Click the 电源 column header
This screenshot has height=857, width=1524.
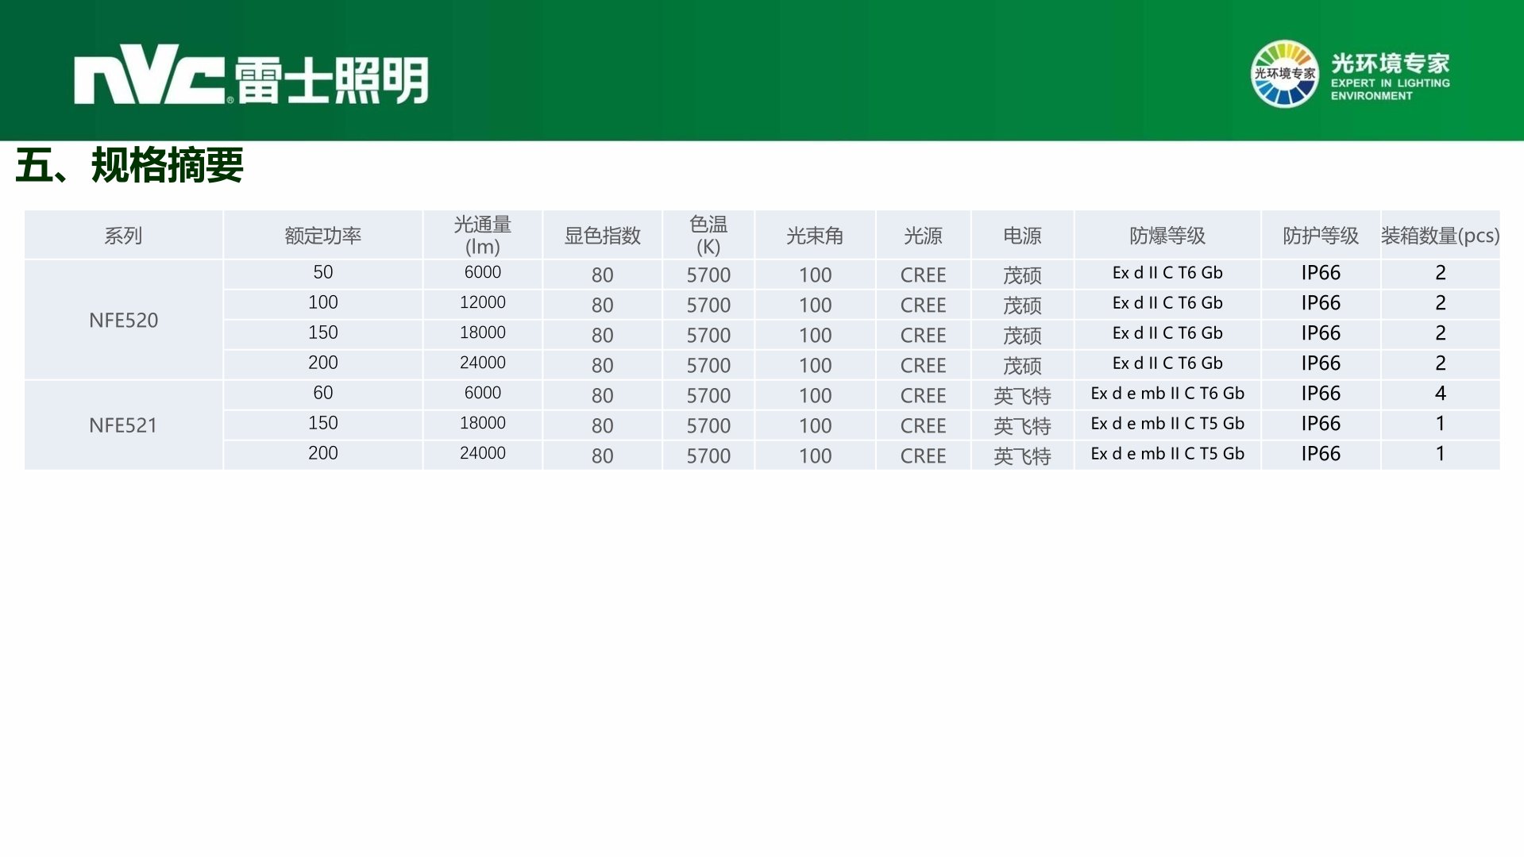(x=1021, y=236)
